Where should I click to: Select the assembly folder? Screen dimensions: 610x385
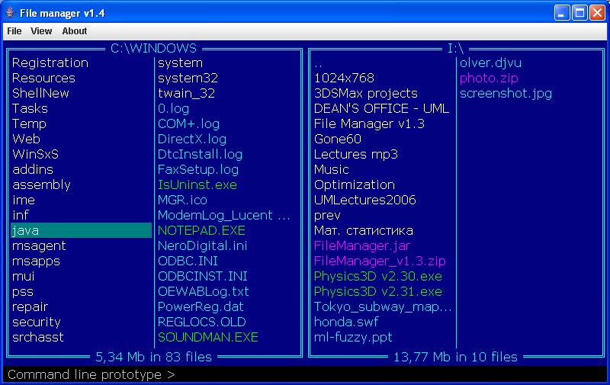coord(41,184)
